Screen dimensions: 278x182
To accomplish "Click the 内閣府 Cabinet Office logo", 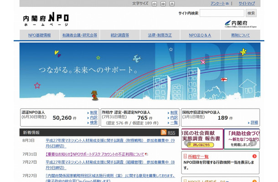I will click(241, 24).
